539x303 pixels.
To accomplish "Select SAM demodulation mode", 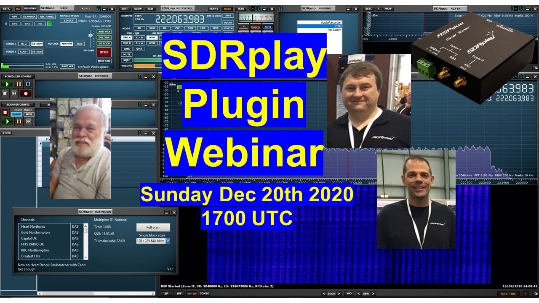I will [x=152, y=28].
